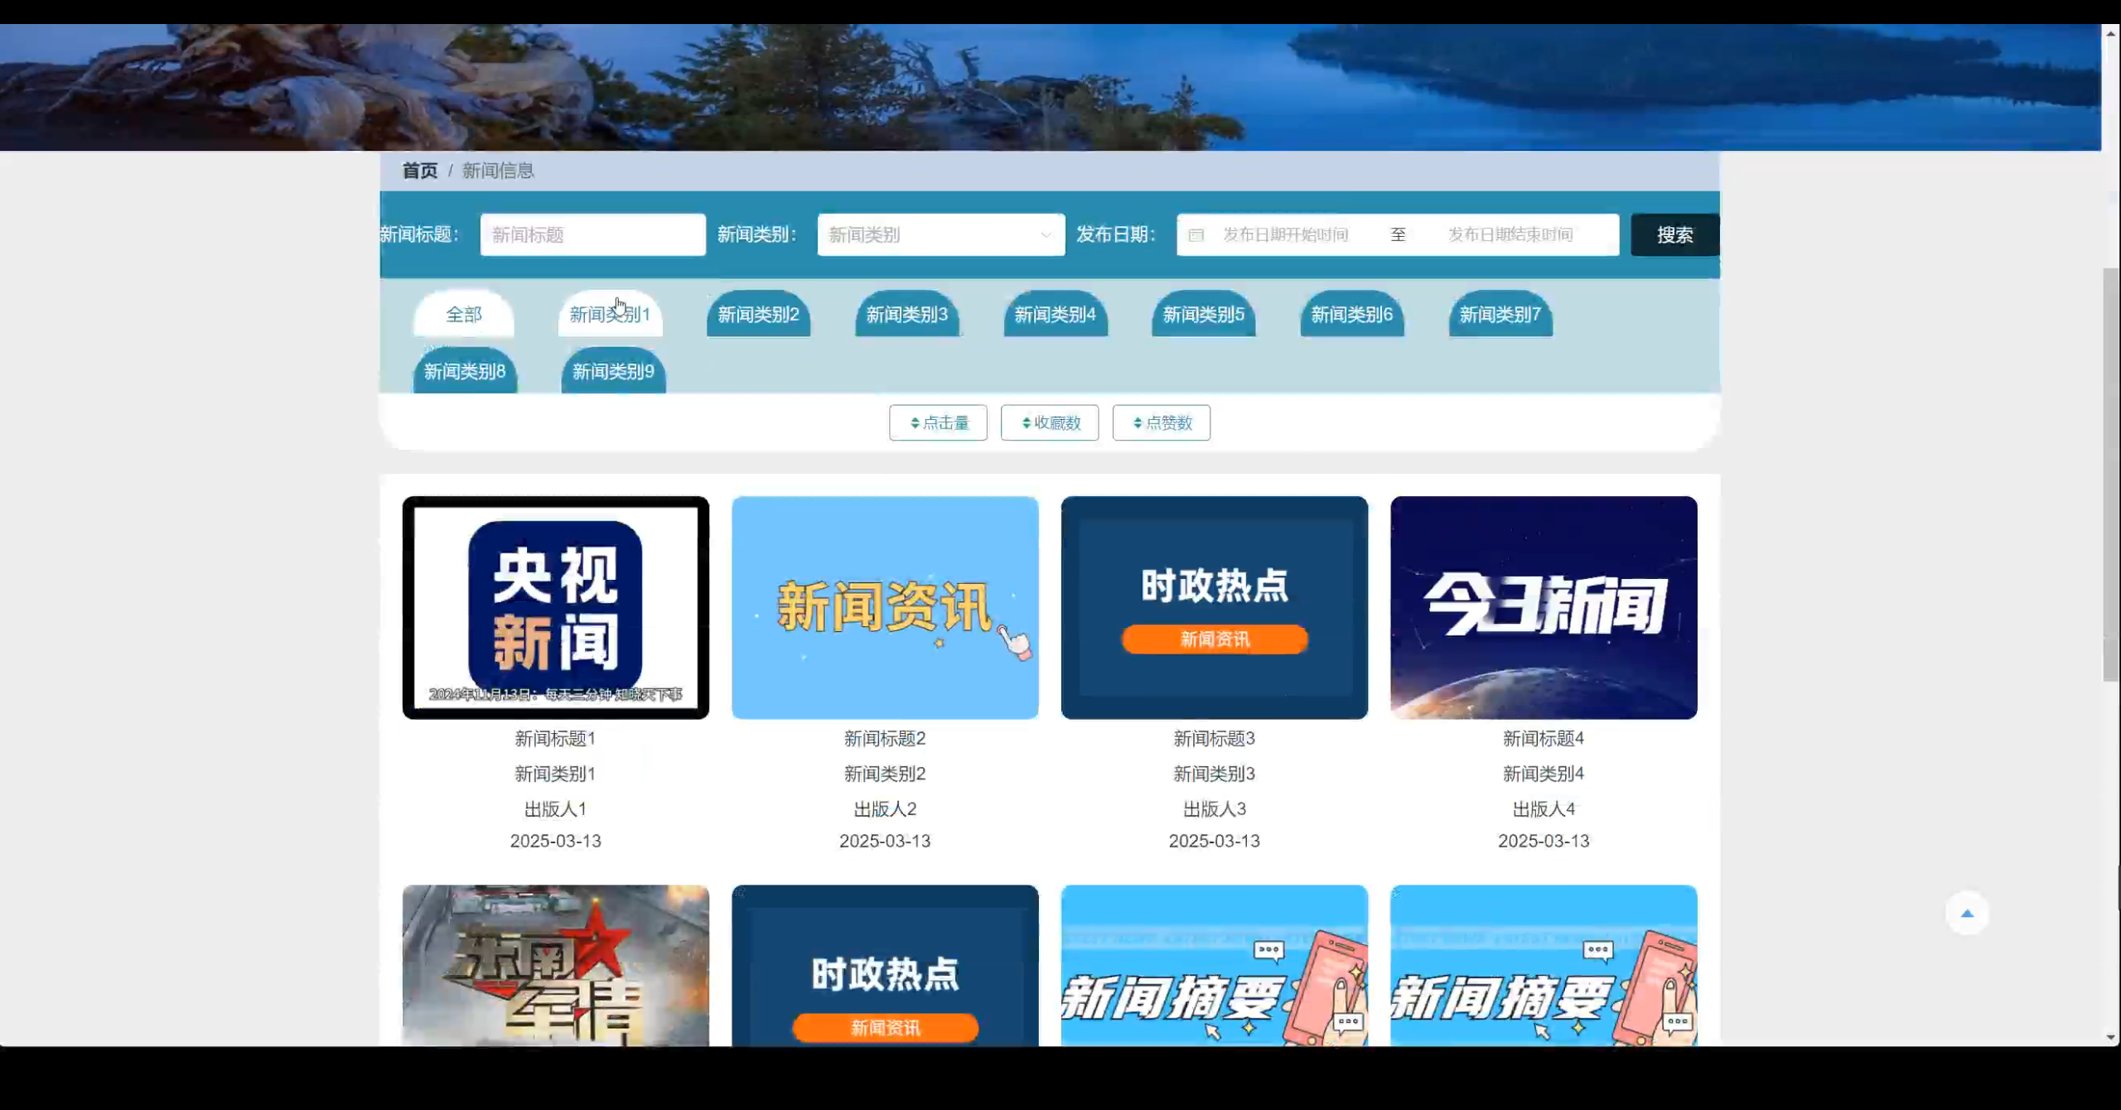Open the 今日新闻 thumbnail
Screen dimensions: 2121x1110
(x=1543, y=607)
